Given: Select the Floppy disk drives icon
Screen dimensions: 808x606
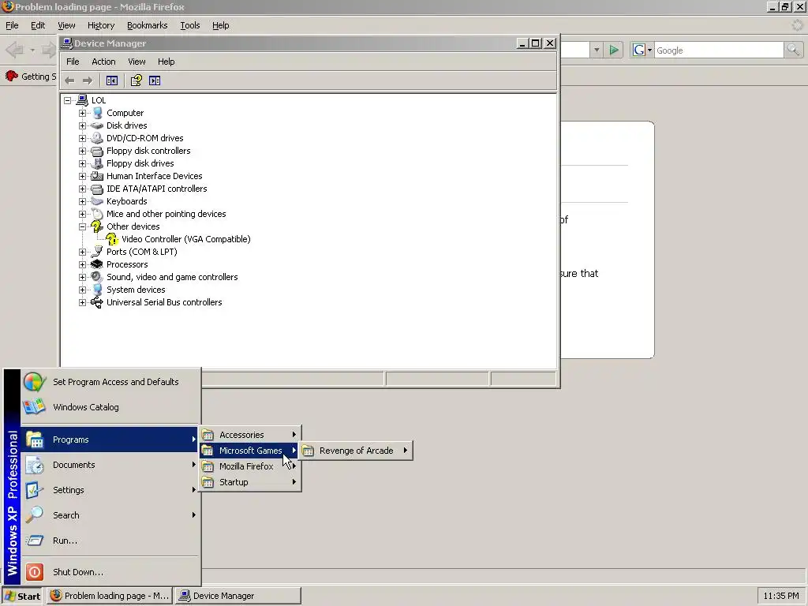Looking at the screenshot, I should (97, 163).
